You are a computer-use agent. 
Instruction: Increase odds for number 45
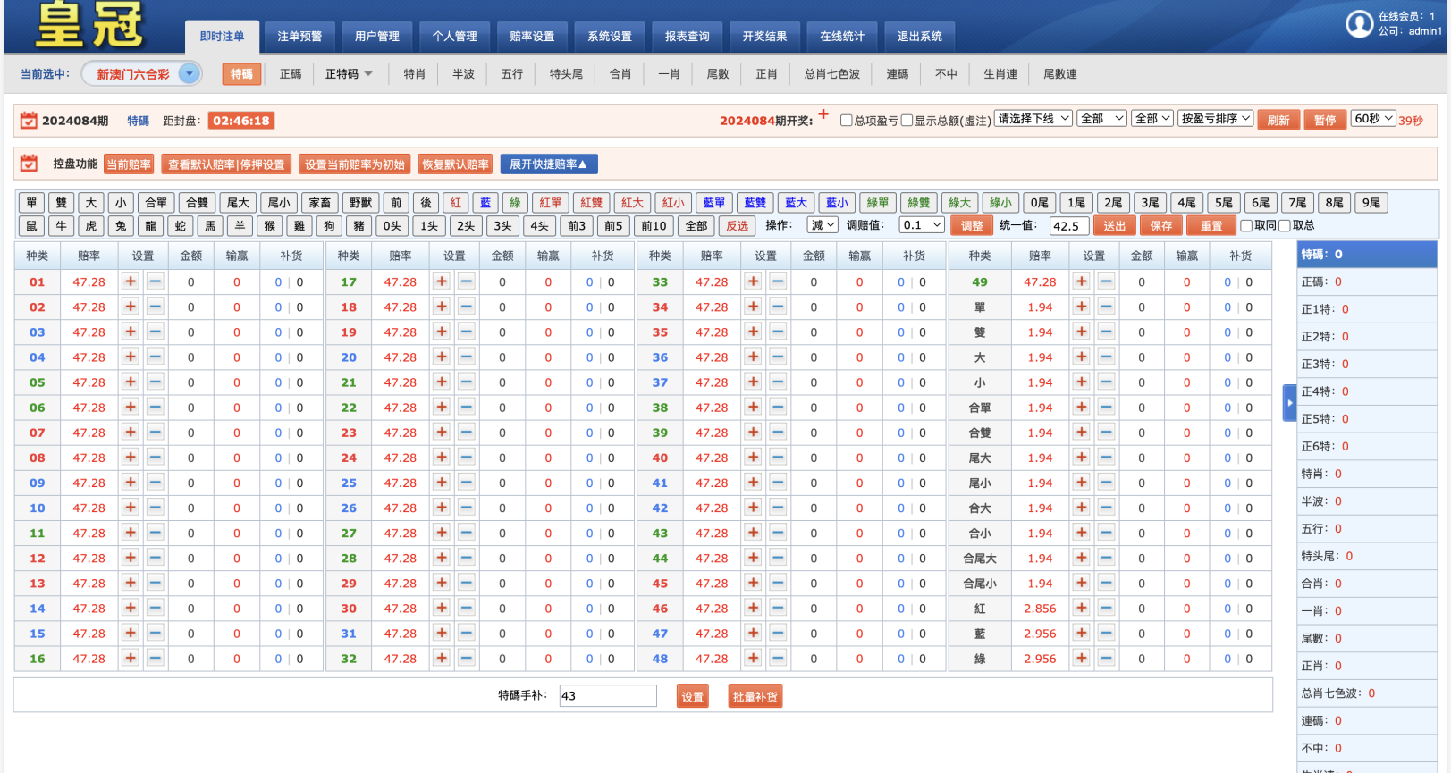[753, 583]
